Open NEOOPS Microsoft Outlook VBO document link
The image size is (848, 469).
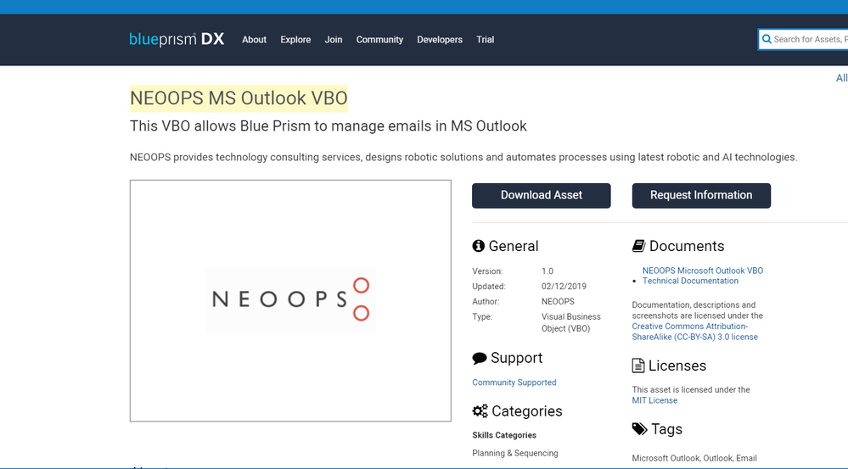(703, 271)
